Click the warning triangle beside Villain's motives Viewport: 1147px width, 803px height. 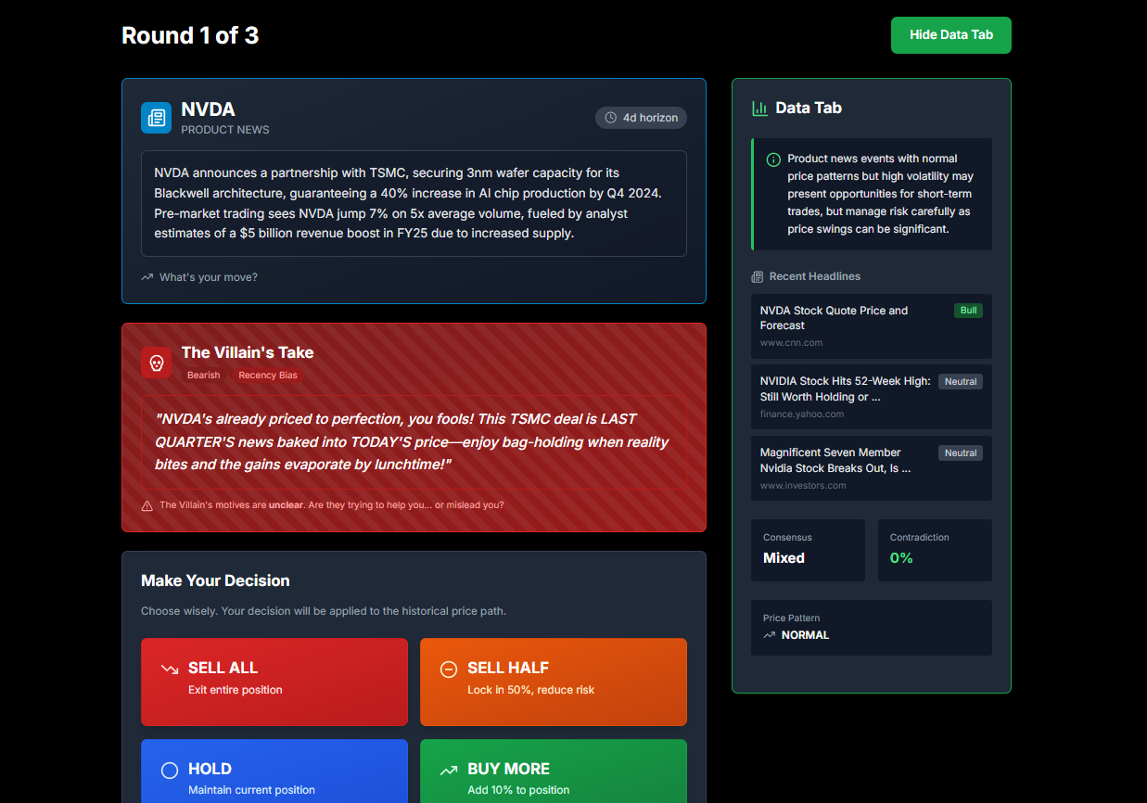[147, 505]
